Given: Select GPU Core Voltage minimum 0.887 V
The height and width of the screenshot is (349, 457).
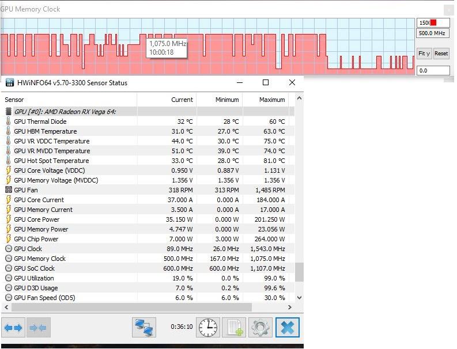Looking at the screenshot, I should tap(228, 170).
